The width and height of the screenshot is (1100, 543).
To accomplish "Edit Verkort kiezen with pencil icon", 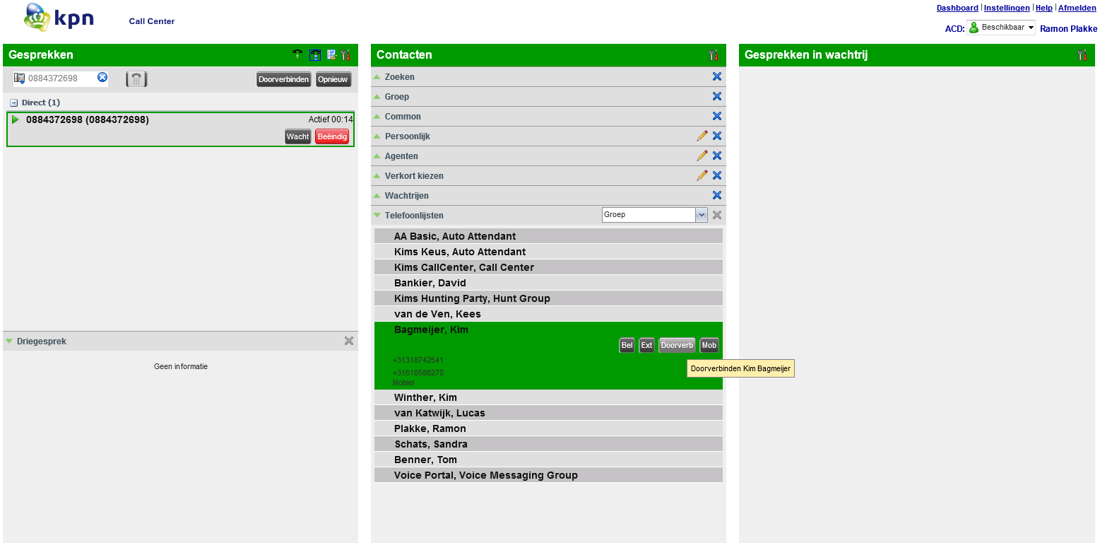I will coord(702,175).
